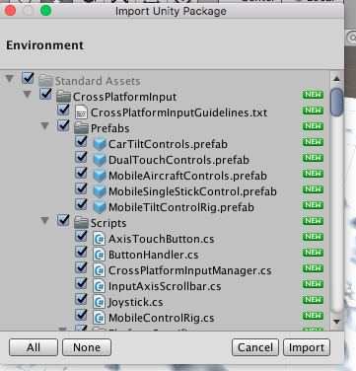Click the scrollbar thumb in asset list
This screenshot has height=371, width=356.
coord(336,102)
